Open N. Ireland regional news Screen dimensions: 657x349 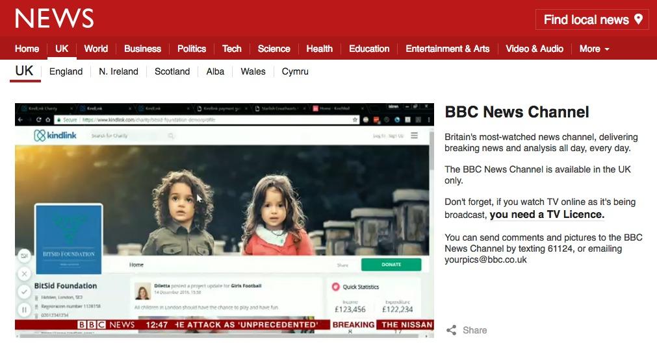pos(118,71)
